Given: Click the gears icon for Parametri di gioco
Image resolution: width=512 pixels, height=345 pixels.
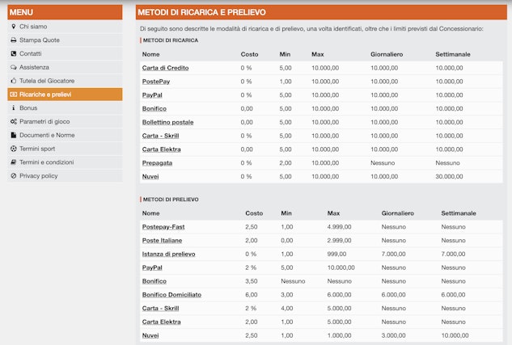Looking at the screenshot, I should (x=13, y=121).
